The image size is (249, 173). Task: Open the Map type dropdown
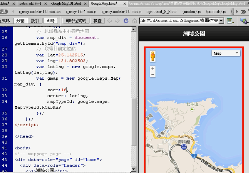[x=226, y=53]
